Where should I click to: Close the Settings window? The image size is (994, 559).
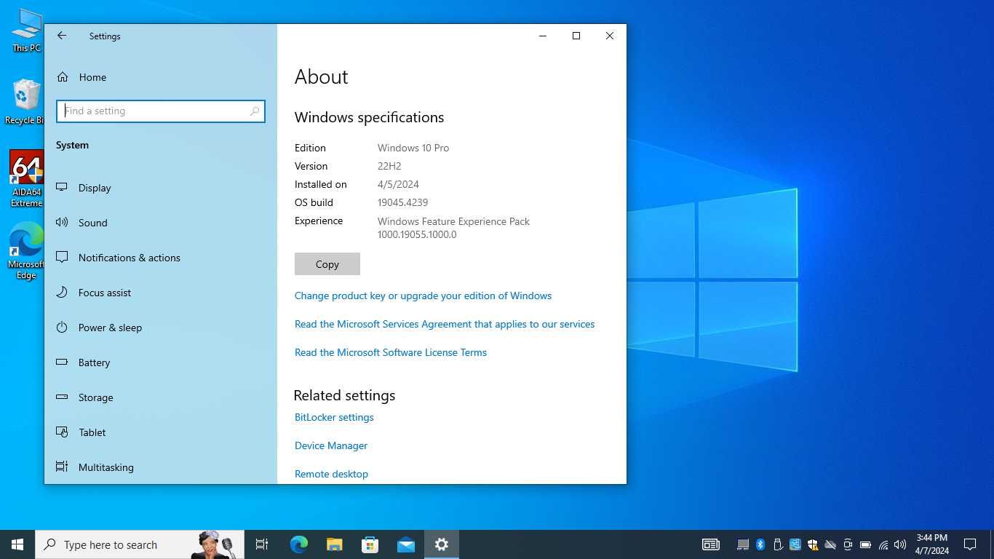pyautogui.click(x=610, y=36)
